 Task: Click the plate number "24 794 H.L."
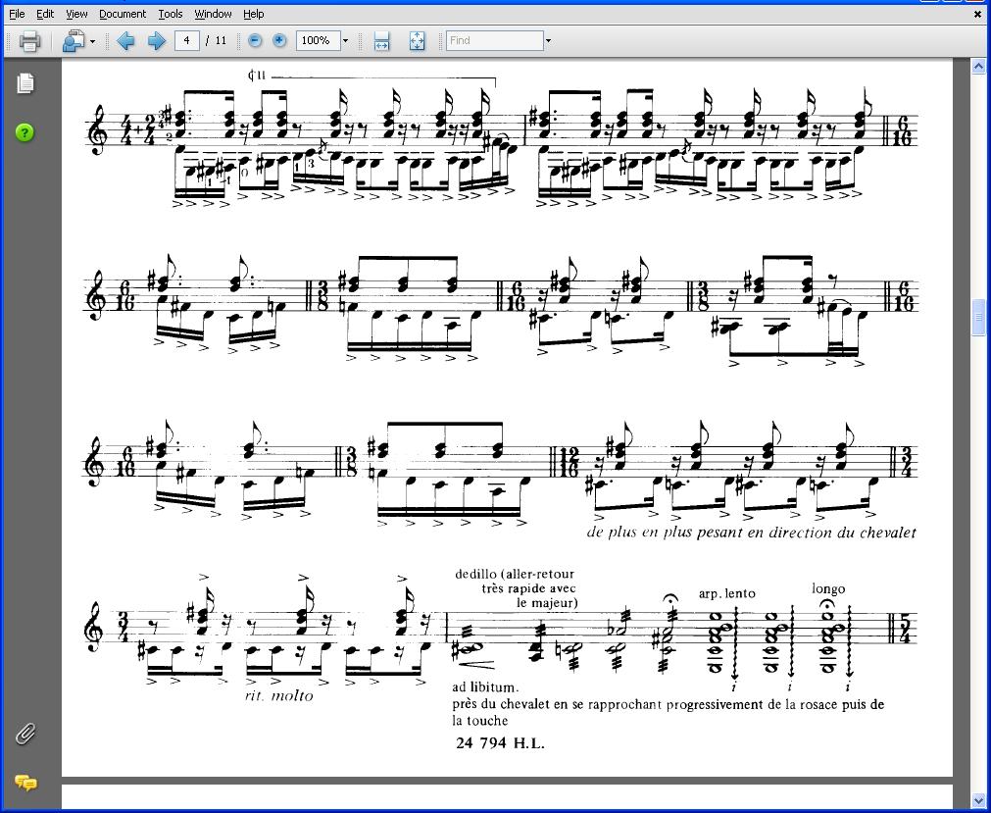pos(500,742)
